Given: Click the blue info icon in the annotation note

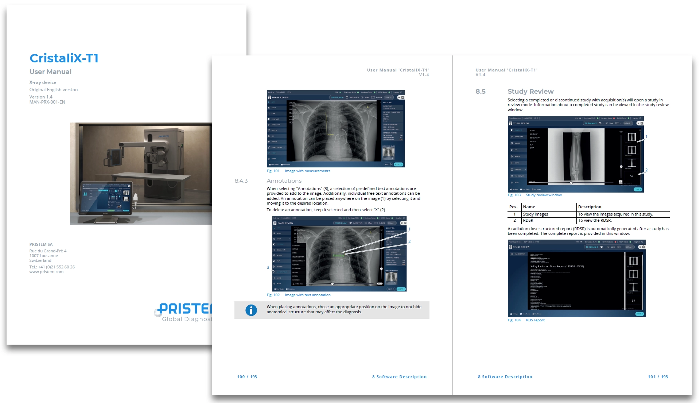Looking at the screenshot, I should 251,310.
